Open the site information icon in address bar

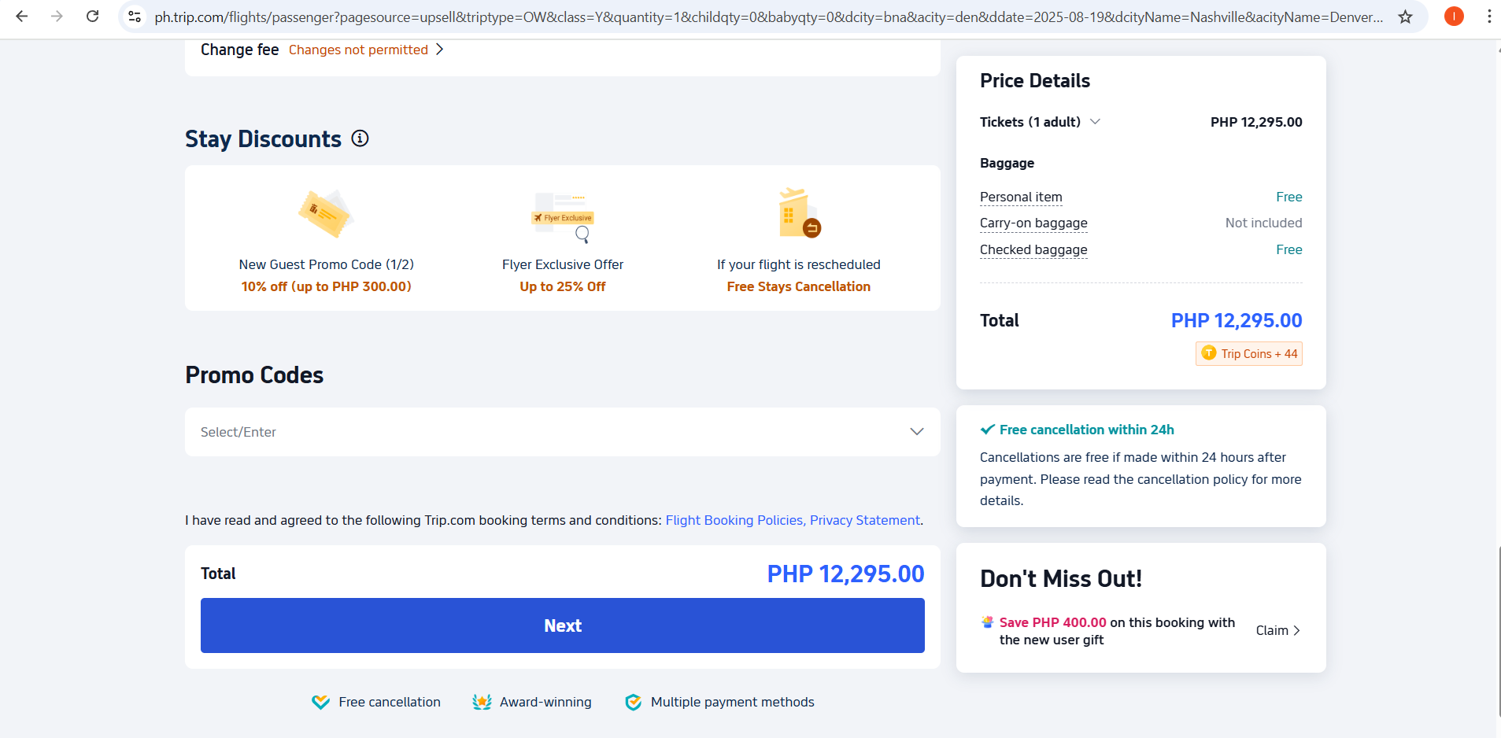coord(135,17)
